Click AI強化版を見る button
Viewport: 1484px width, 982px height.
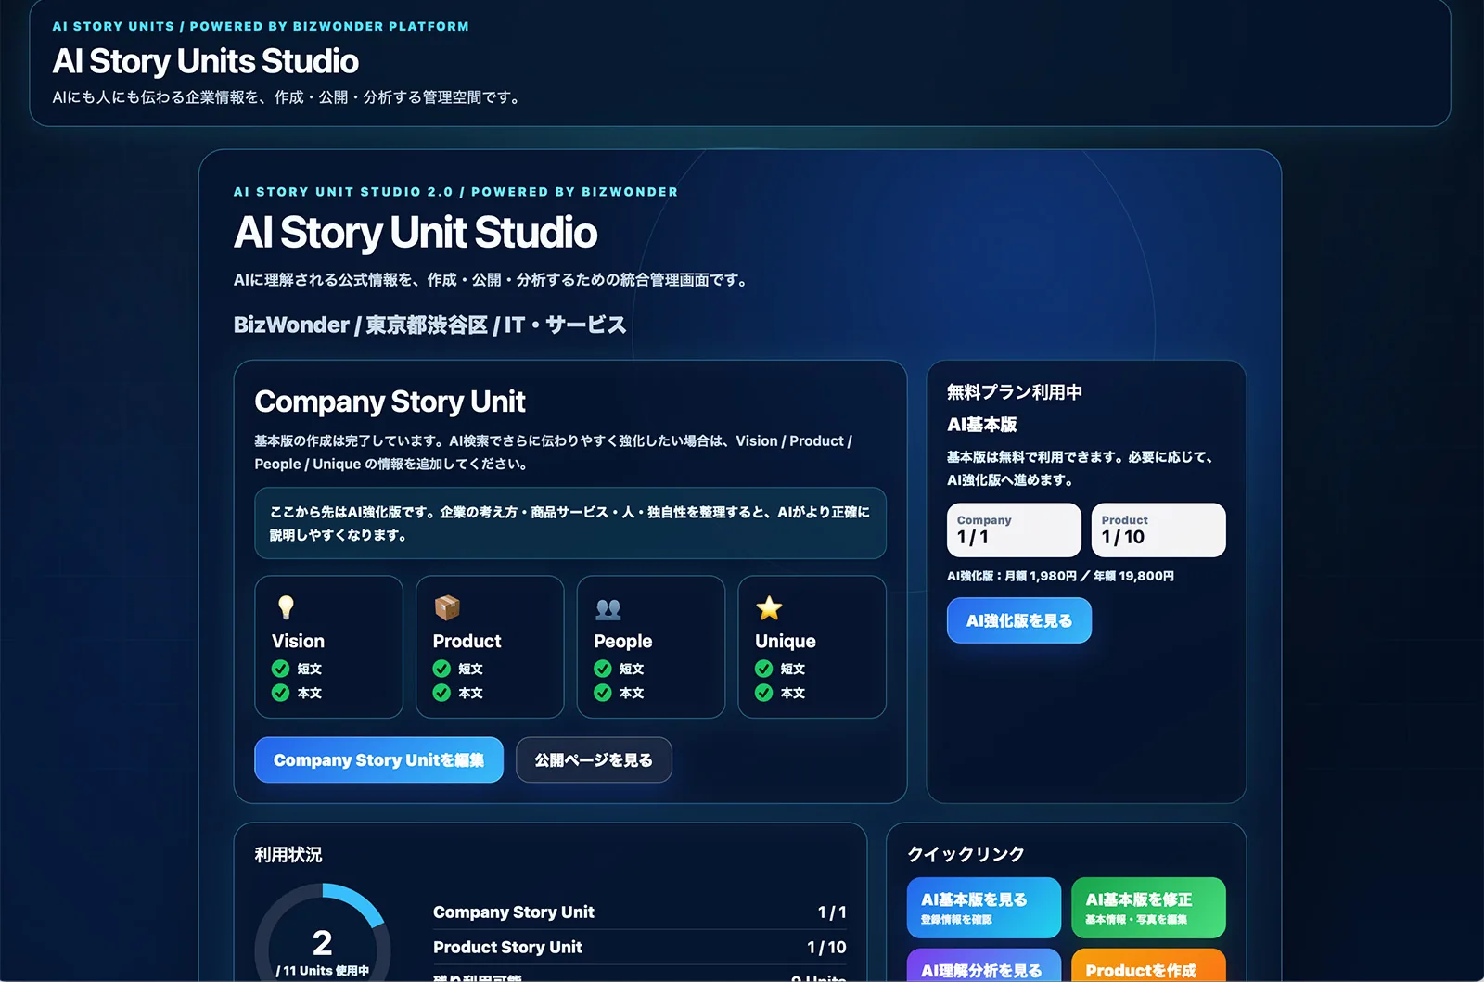coord(1019,621)
